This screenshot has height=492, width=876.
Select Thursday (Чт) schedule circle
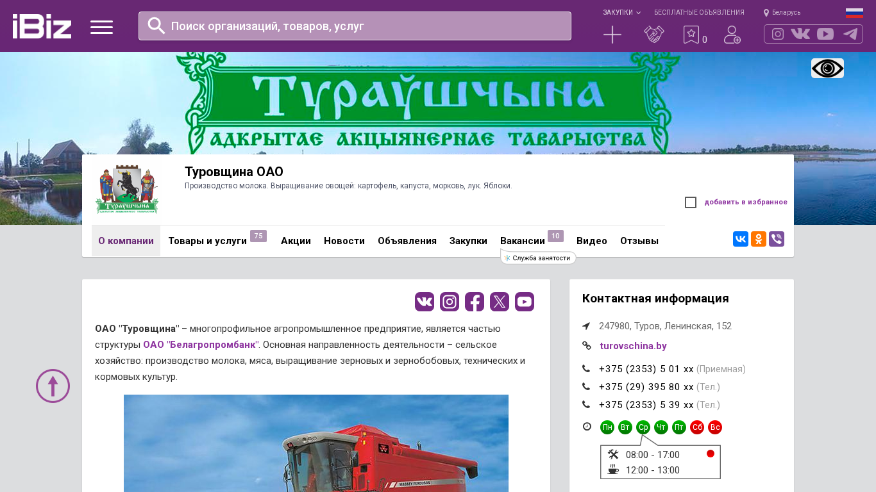tap(661, 427)
